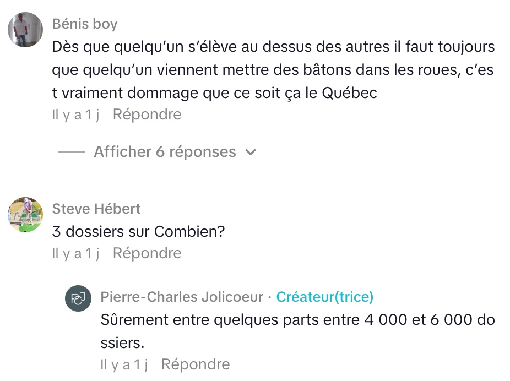This screenshot has height=381, width=510.
Task: Click the Créateur(trice) badge
Action: click(x=324, y=297)
